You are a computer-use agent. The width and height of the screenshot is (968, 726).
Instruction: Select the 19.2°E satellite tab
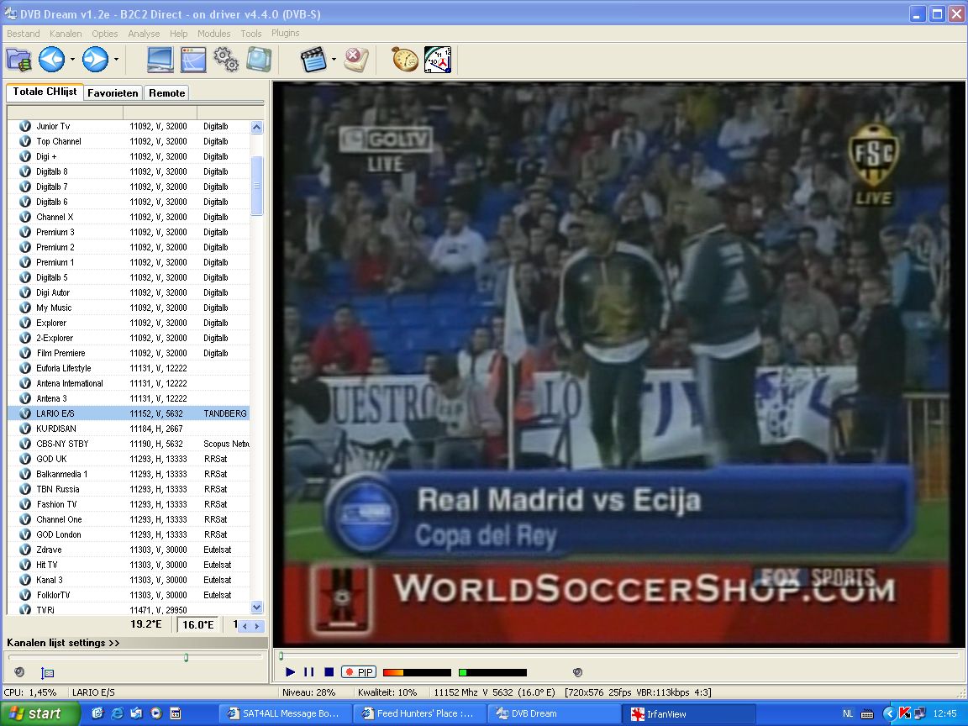[x=145, y=624]
